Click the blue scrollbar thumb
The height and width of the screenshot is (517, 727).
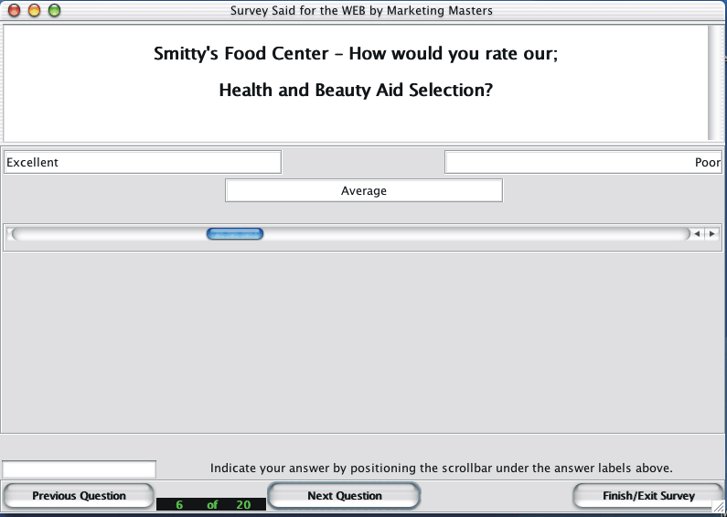click(235, 234)
